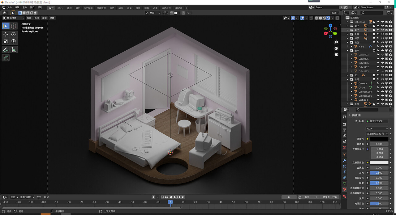This screenshot has width=396, height=215.
Task: Hide the Camera object in viewport
Action: (x=382, y=83)
